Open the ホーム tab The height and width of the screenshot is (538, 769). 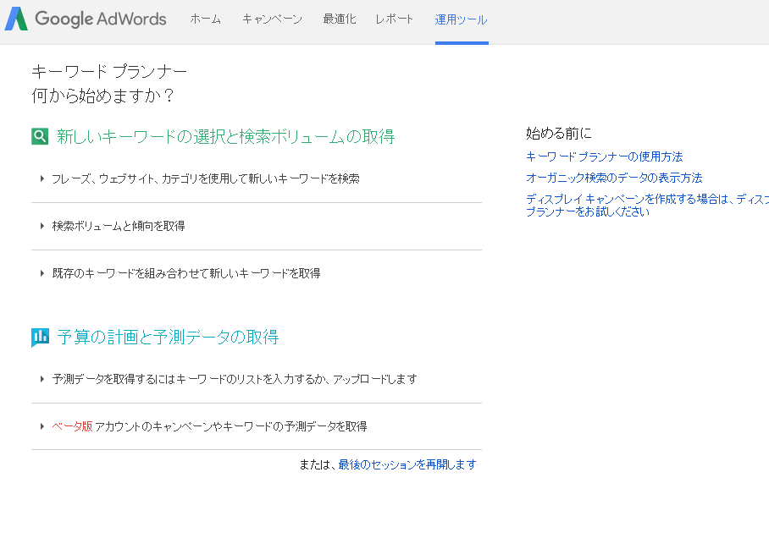click(x=205, y=19)
